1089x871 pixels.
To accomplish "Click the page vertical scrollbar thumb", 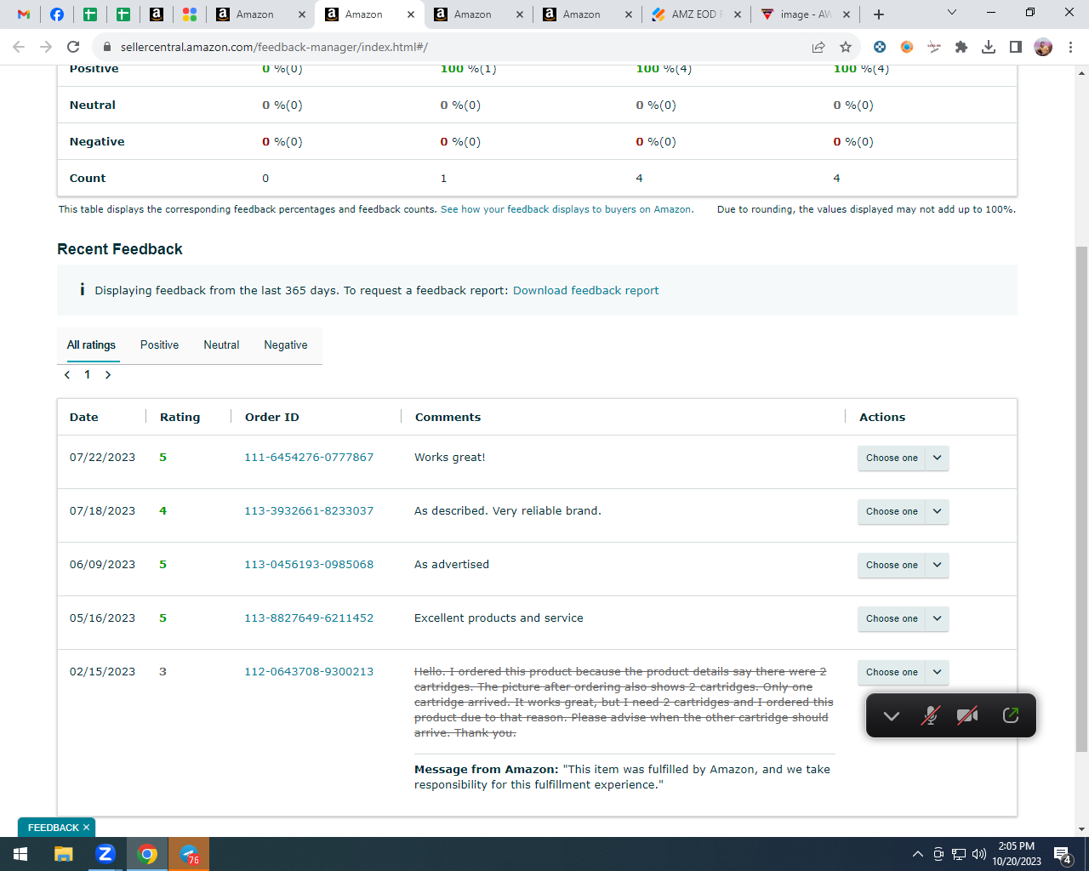I will (x=1081, y=499).
